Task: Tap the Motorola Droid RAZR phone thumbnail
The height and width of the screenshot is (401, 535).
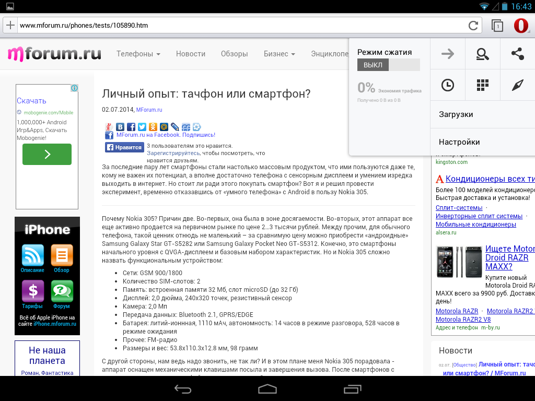Action: pyautogui.click(x=459, y=262)
